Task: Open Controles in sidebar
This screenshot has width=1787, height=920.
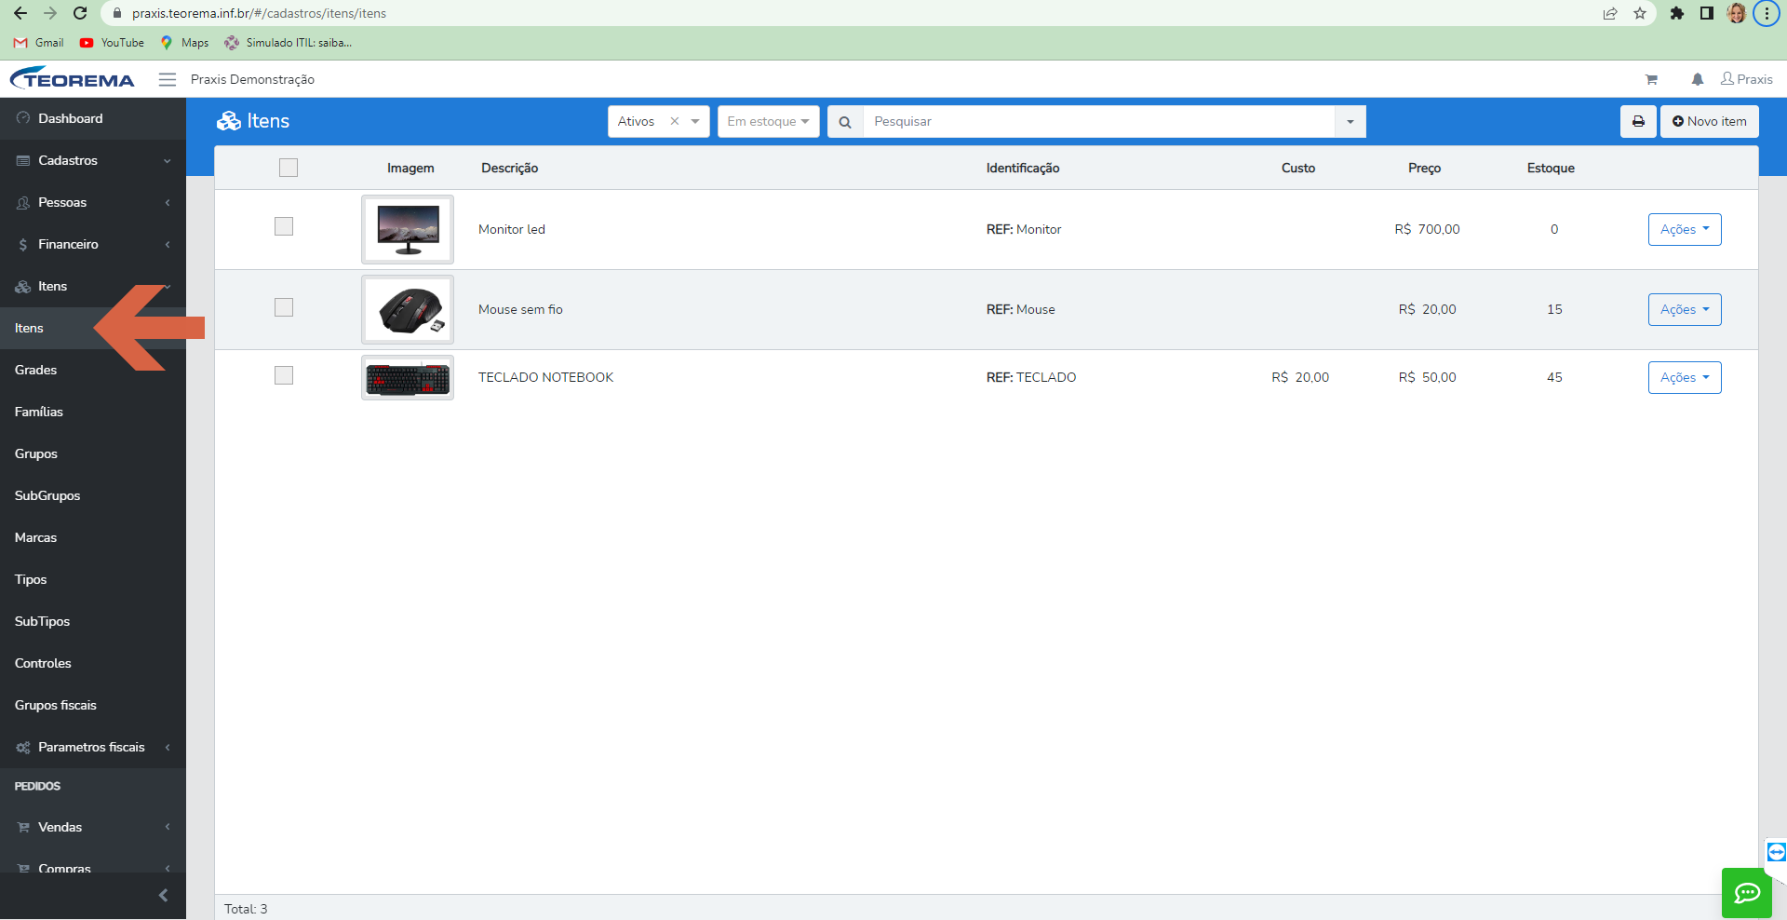Action: click(x=93, y=664)
